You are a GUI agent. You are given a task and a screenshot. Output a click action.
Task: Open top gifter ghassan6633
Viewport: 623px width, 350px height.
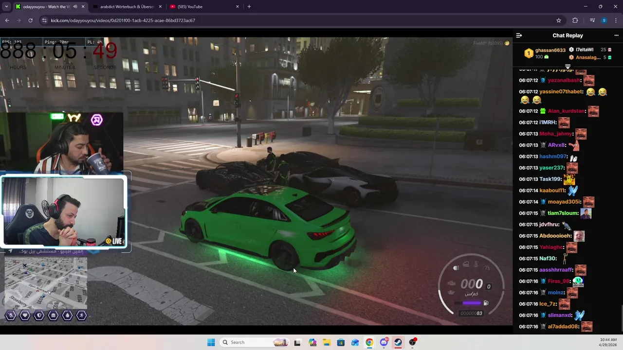click(550, 50)
